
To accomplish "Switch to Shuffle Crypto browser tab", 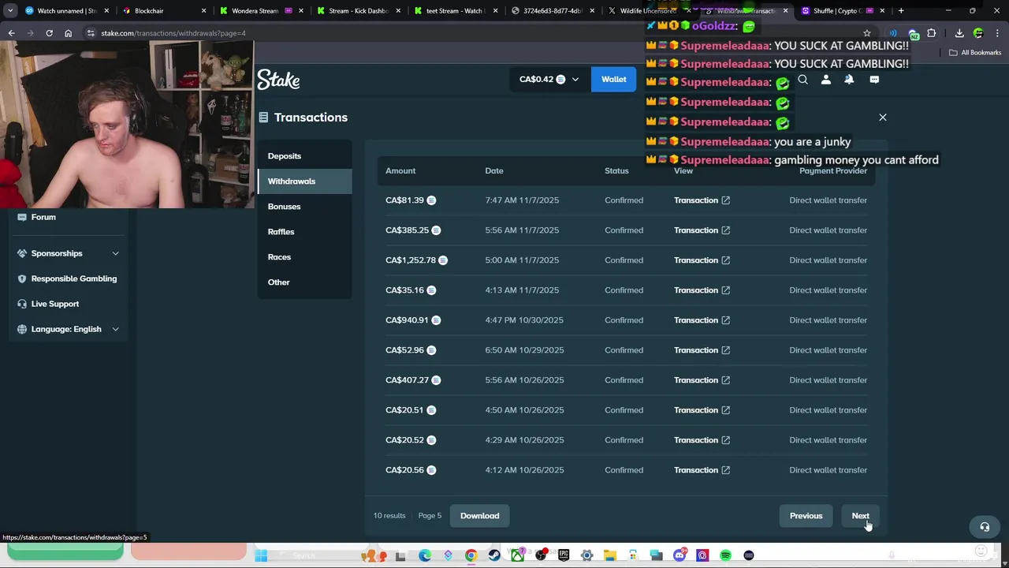I will point(842,11).
